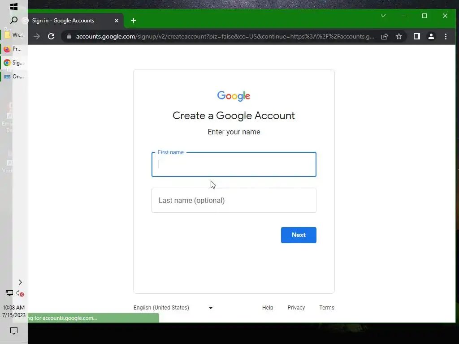Screen dimensions: 459x344
Task: Click the muted volume tray icon
Action: [x=20, y=293]
